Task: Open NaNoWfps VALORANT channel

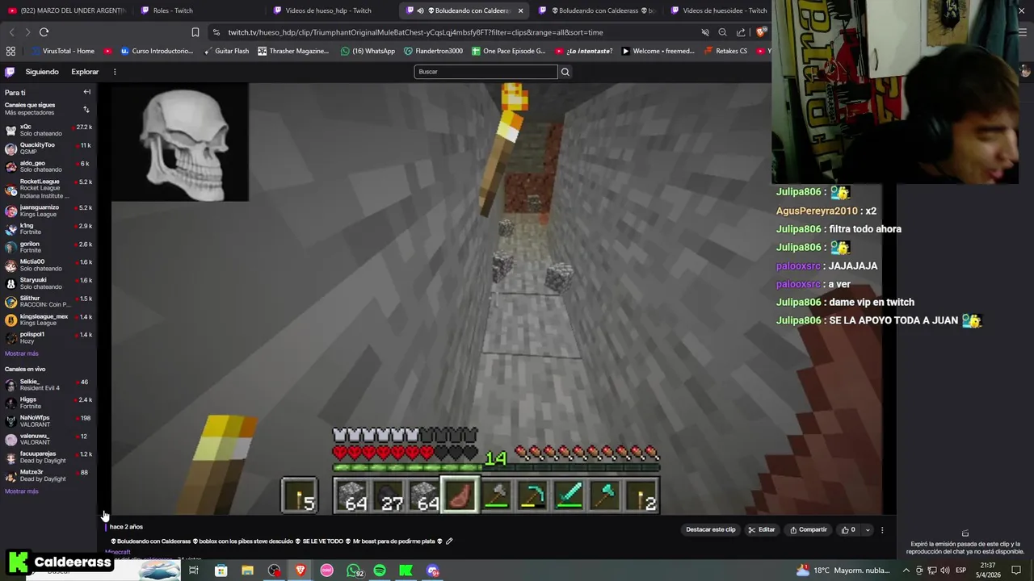Action: (x=48, y=421)
